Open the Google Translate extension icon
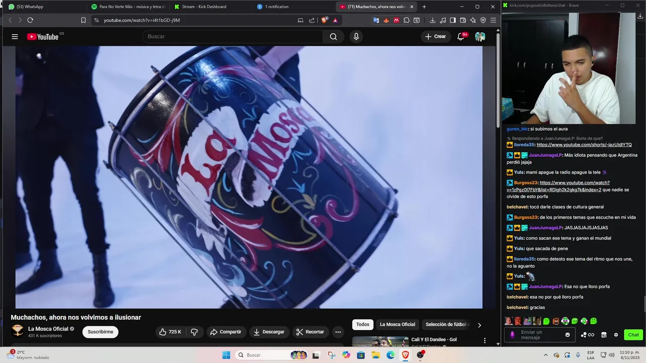The image size is (646, 363). [376, 20]
